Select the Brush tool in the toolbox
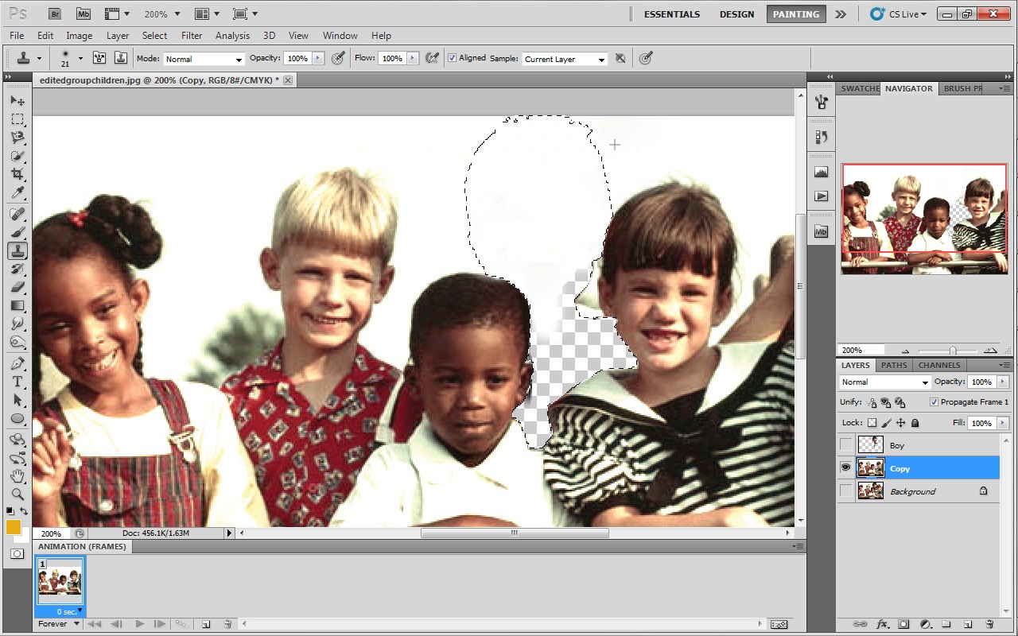This screenshot has width=1018, height=636. tap(17, 232)
